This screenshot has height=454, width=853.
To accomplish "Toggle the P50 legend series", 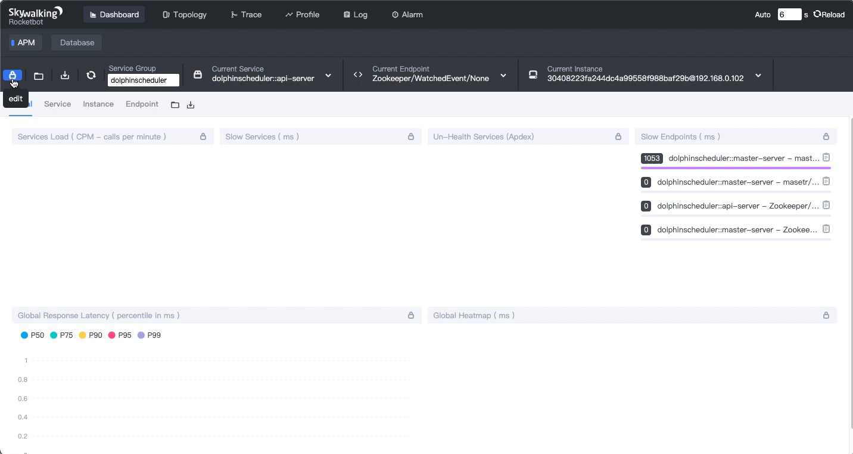I will point(33,335).
